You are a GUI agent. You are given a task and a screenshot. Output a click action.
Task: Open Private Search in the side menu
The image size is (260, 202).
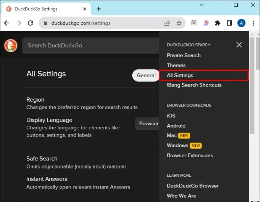tap(184, 55)
